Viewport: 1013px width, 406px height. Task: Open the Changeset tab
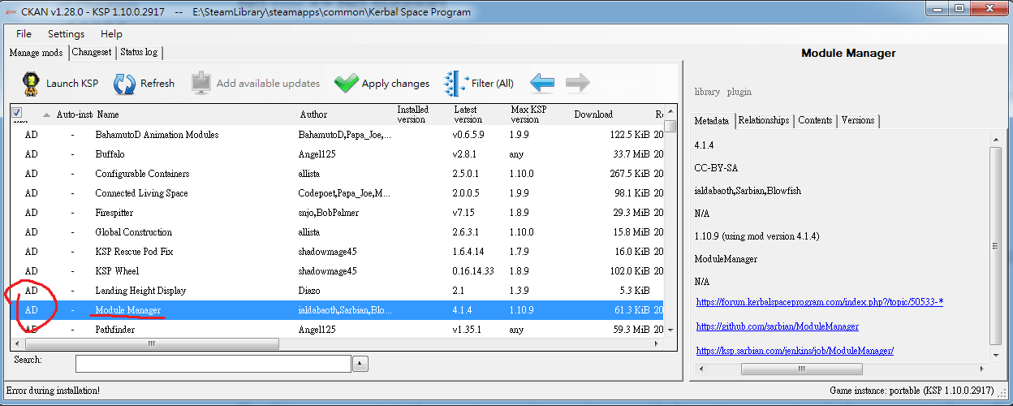click(x=92, y=52)
